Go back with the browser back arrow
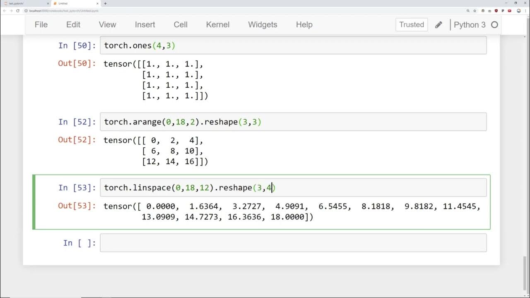Screen dimensions: 530x298 pyautogui.click(x=5, y=11)
